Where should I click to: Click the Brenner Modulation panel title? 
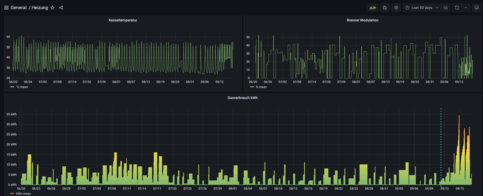coord(362,20)
